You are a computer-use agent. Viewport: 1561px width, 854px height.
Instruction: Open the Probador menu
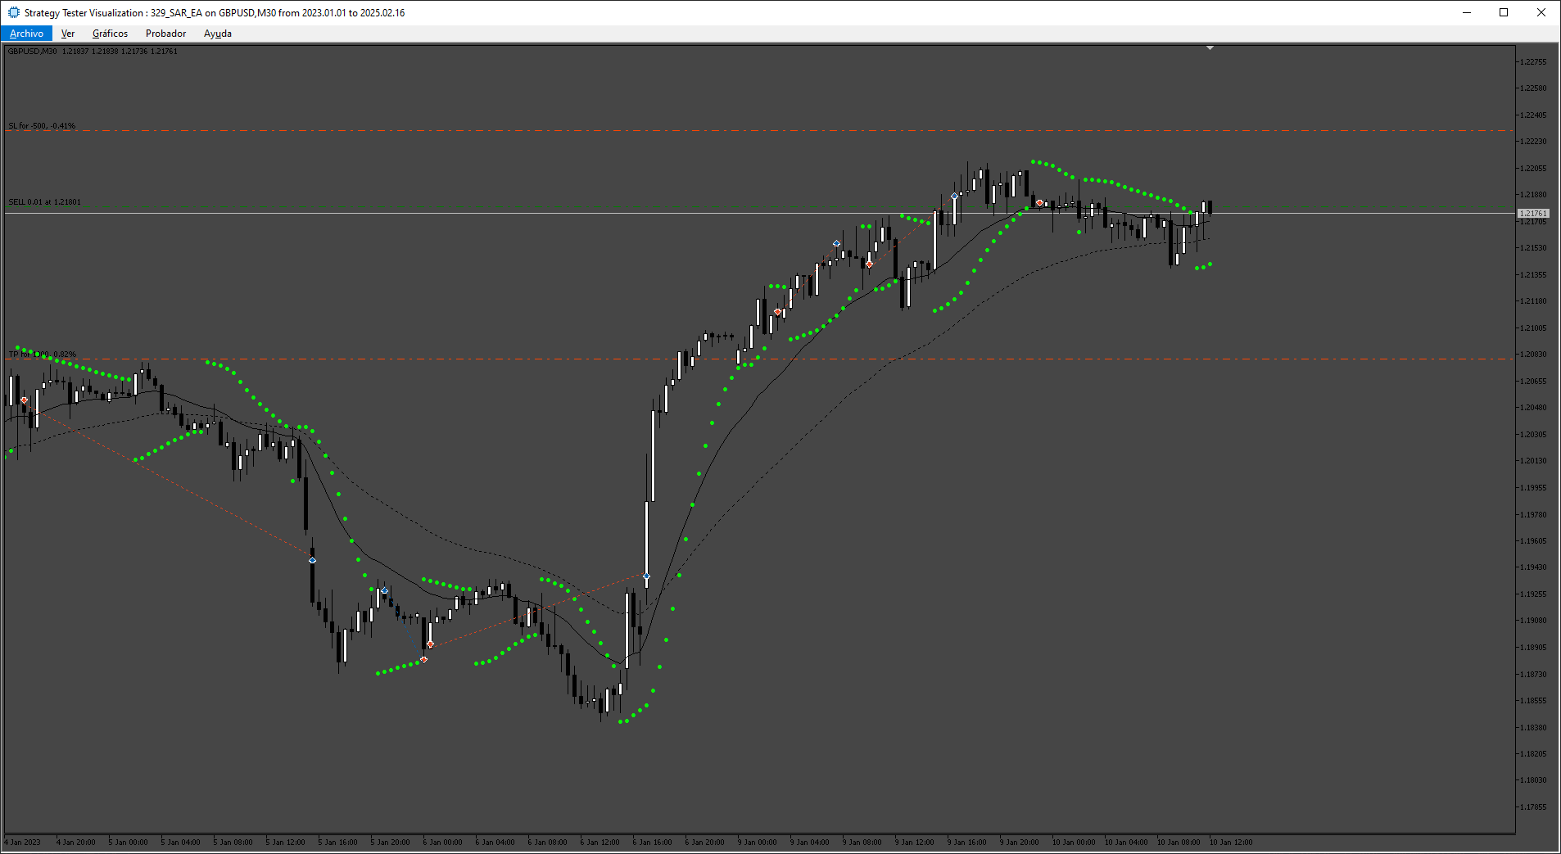(x=165, y=34)
